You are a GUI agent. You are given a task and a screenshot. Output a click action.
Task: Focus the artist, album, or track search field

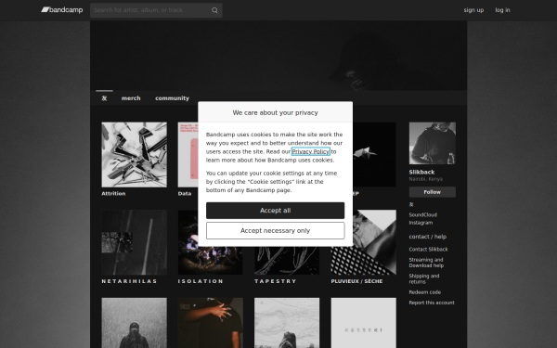156,10
